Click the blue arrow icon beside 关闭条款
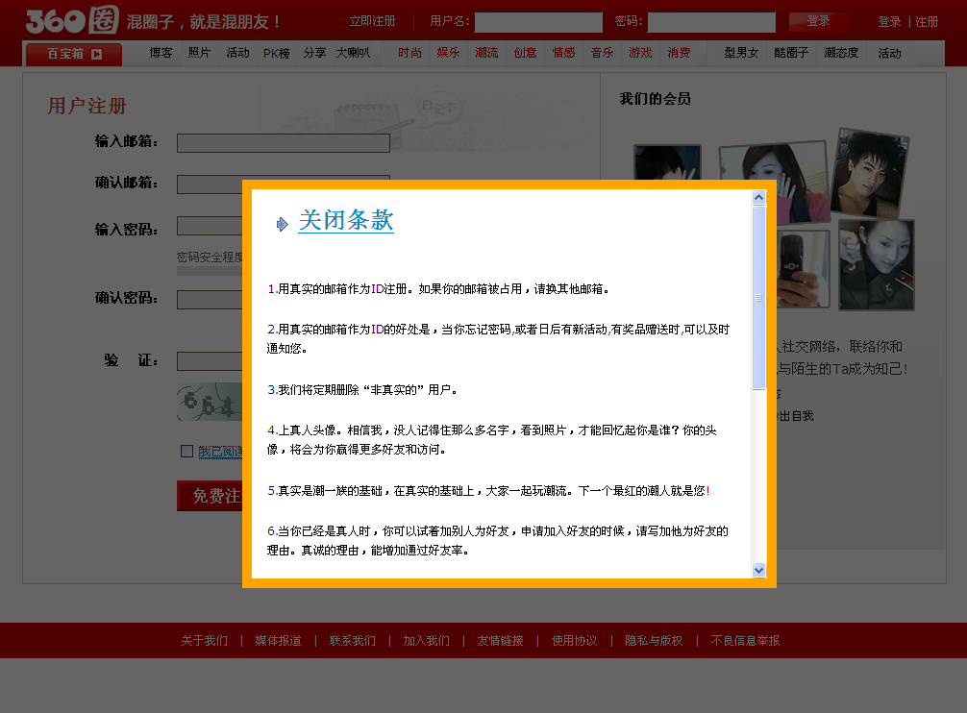967x713 pixels. (282, 224)
